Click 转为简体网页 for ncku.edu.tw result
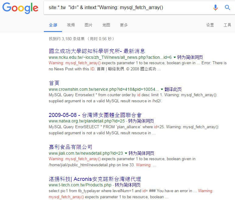This screenshot has height=201, width=235. [x=190, y=57]
